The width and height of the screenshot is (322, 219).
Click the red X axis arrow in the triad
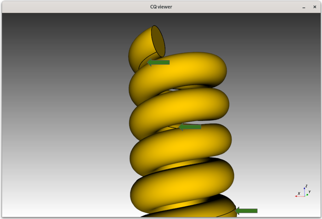(x=297, y=196)
